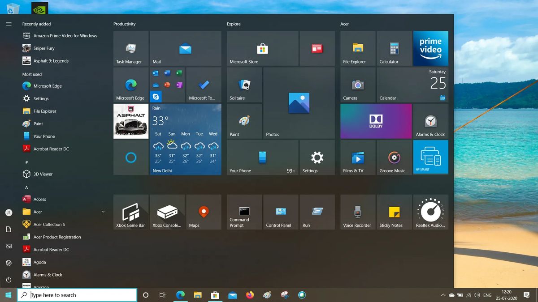Open the Xbox Game Bar tile
Viewport: 538px width, 302px height.
click(x=130, y=212)
